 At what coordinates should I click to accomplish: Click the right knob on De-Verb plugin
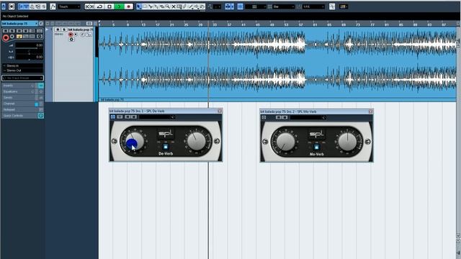pos(197,141)
